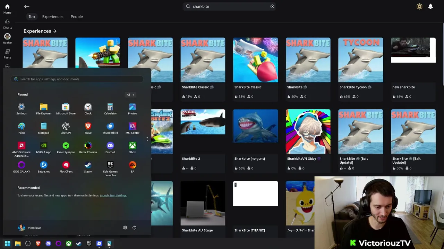Open Steam from the taskbar

79,243
